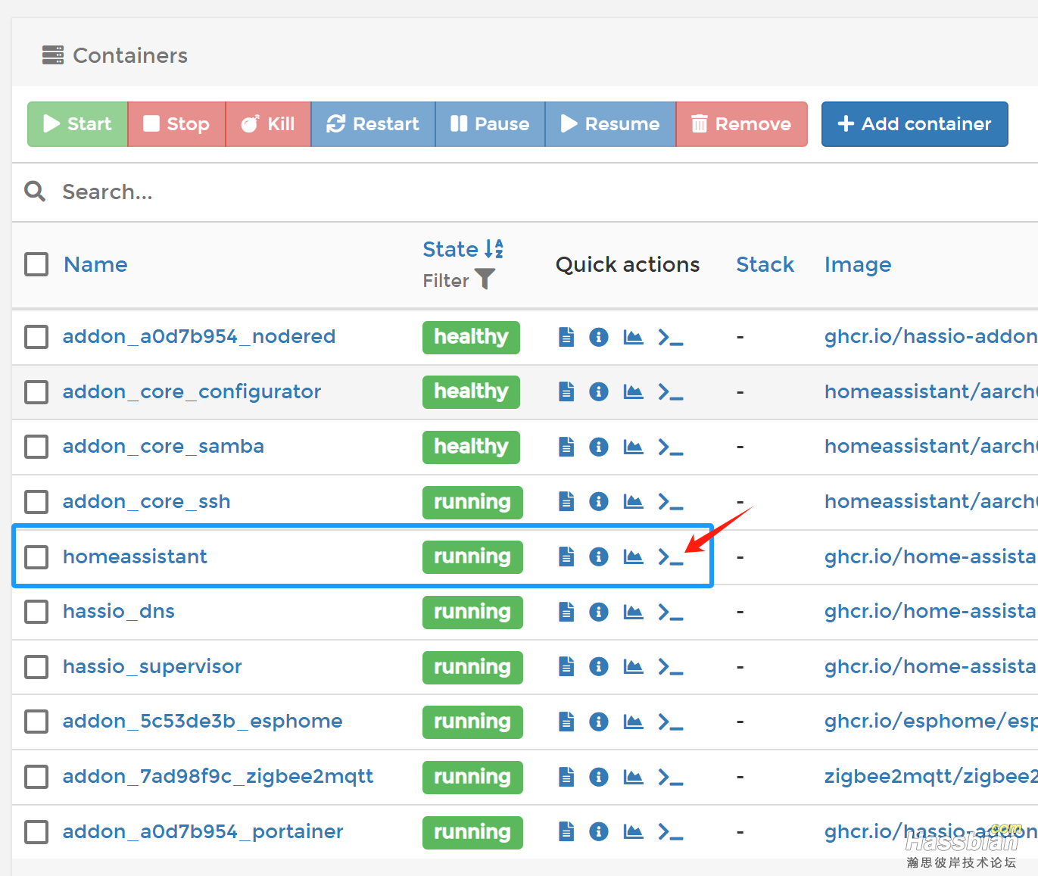Open homeassistant stats chart icon
This screenshot has height=876, width=1038.
tap(633, 556)
